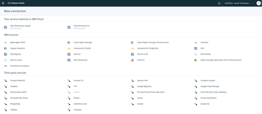The width and height of the screenshot is (262, 114).
Task: Choose Hortonworks HDFS
Action: point(18,92)
